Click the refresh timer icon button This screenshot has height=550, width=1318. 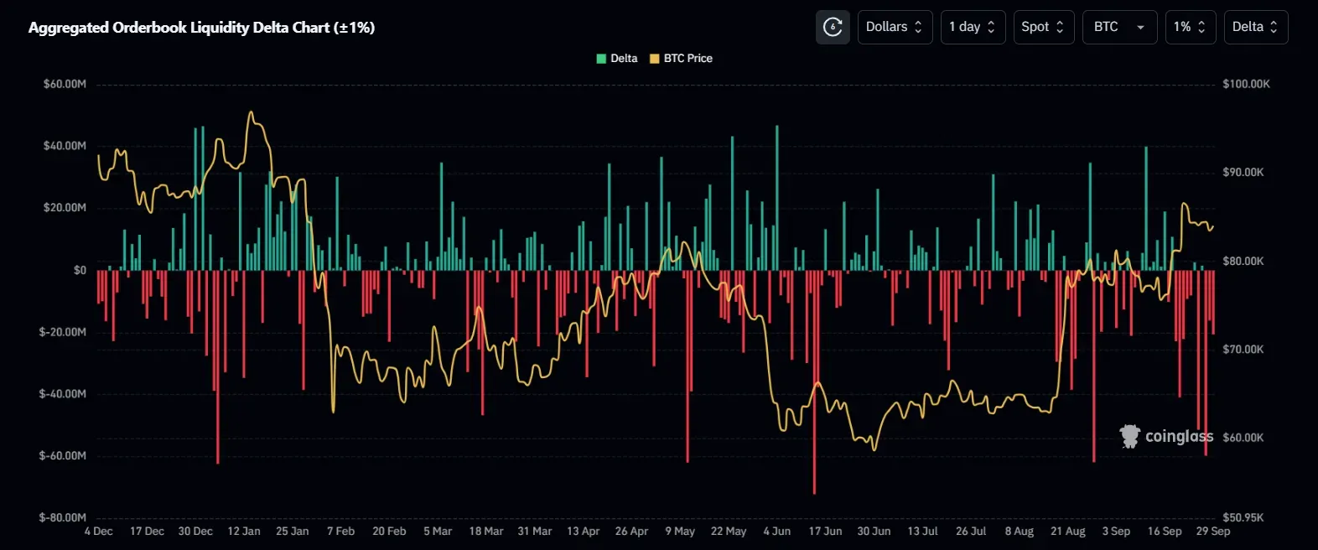[833, 27]
